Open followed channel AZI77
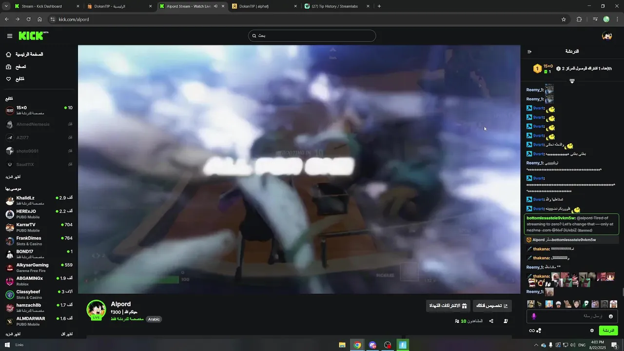 click(x=39, y=137)
